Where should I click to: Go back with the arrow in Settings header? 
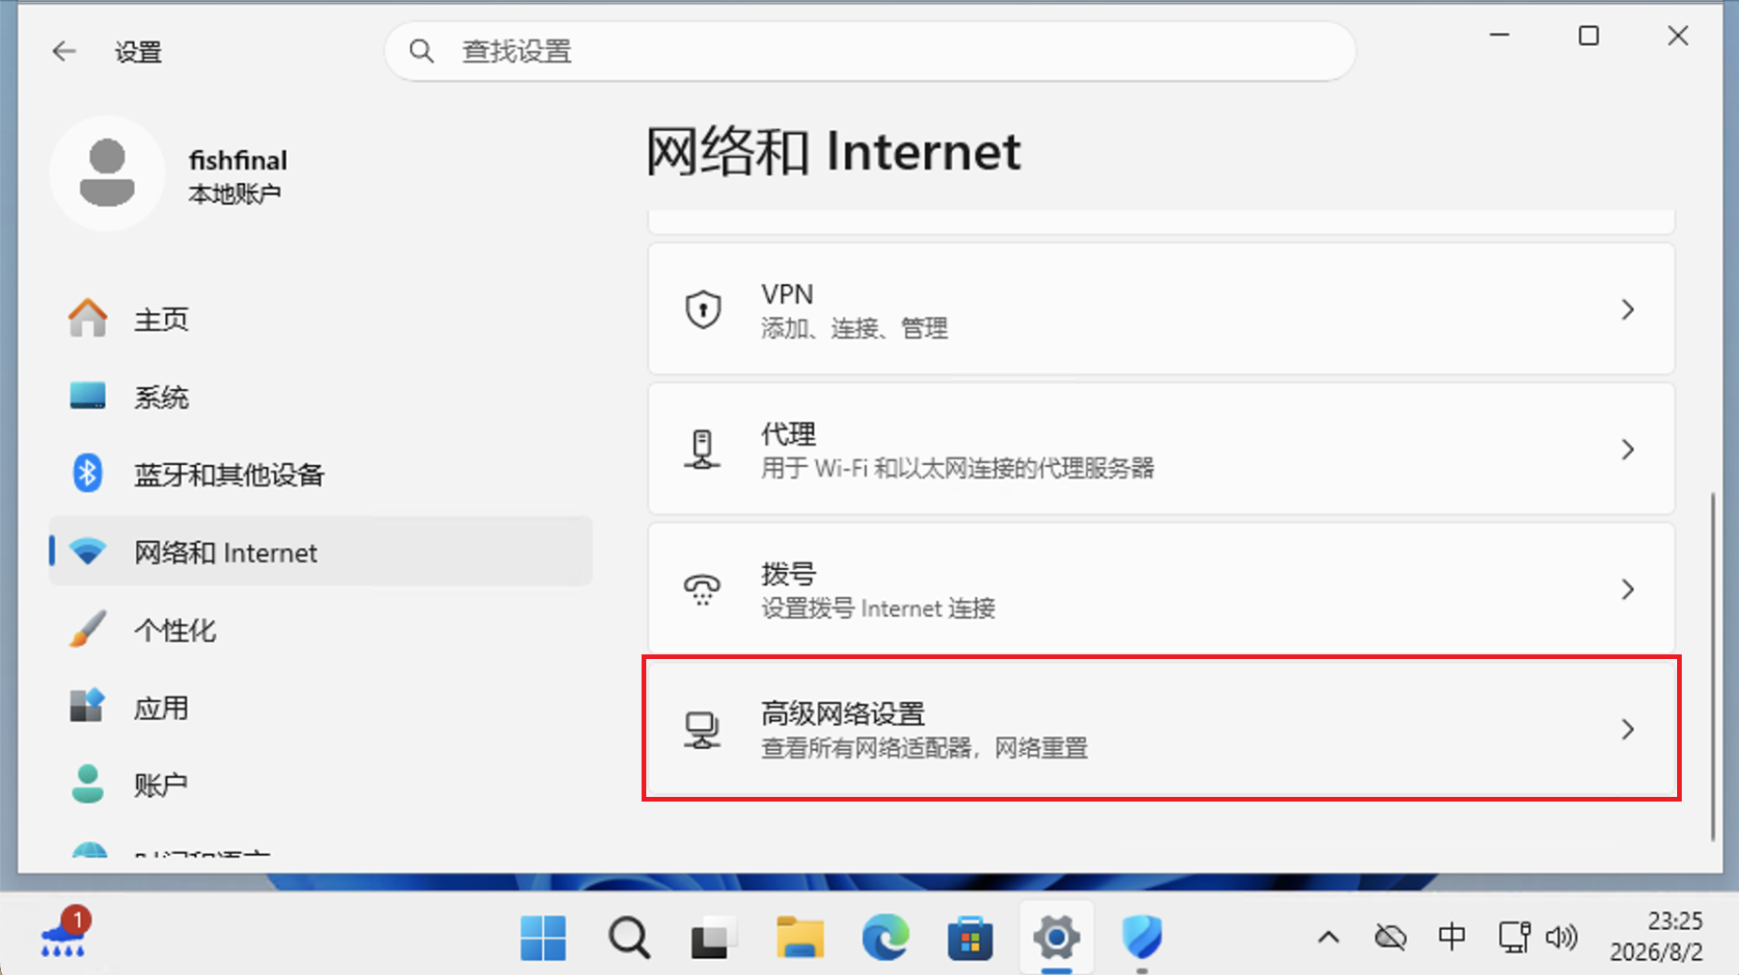click(x=64, y=51)
